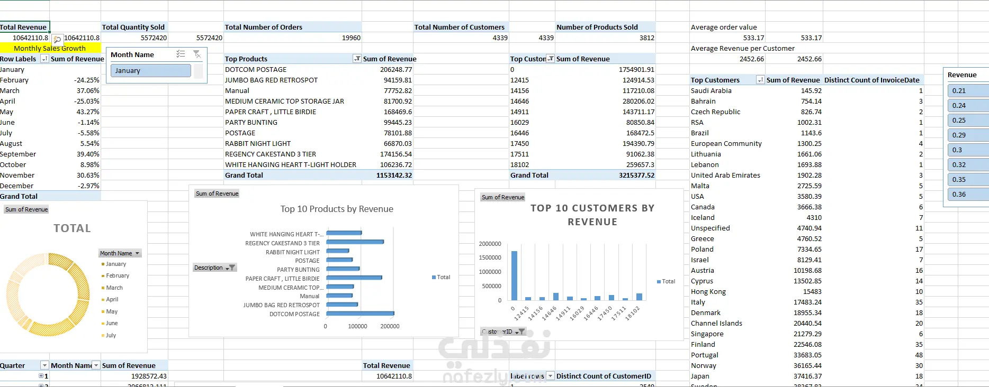This screenshot has height=387, width=989.
Task: Click the Month Name slicer scrollbar
Action: (199, 71)
